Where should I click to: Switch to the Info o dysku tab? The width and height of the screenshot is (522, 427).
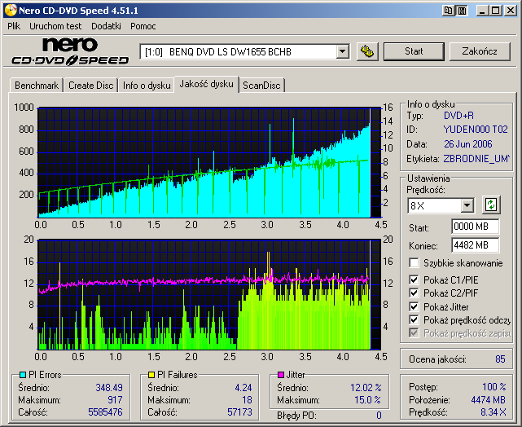pyautogui.click(x=147, y=86)
